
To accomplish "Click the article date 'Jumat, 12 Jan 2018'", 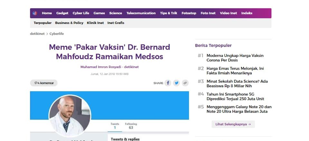I will pyautogui.click(x=109, y=74).
